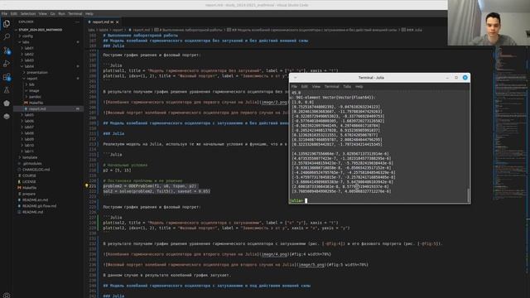Image resolution: width=530 pixels, height=298 pixels.
Task: Click the lightbulb code action on line 221
Action: point(86,185)
